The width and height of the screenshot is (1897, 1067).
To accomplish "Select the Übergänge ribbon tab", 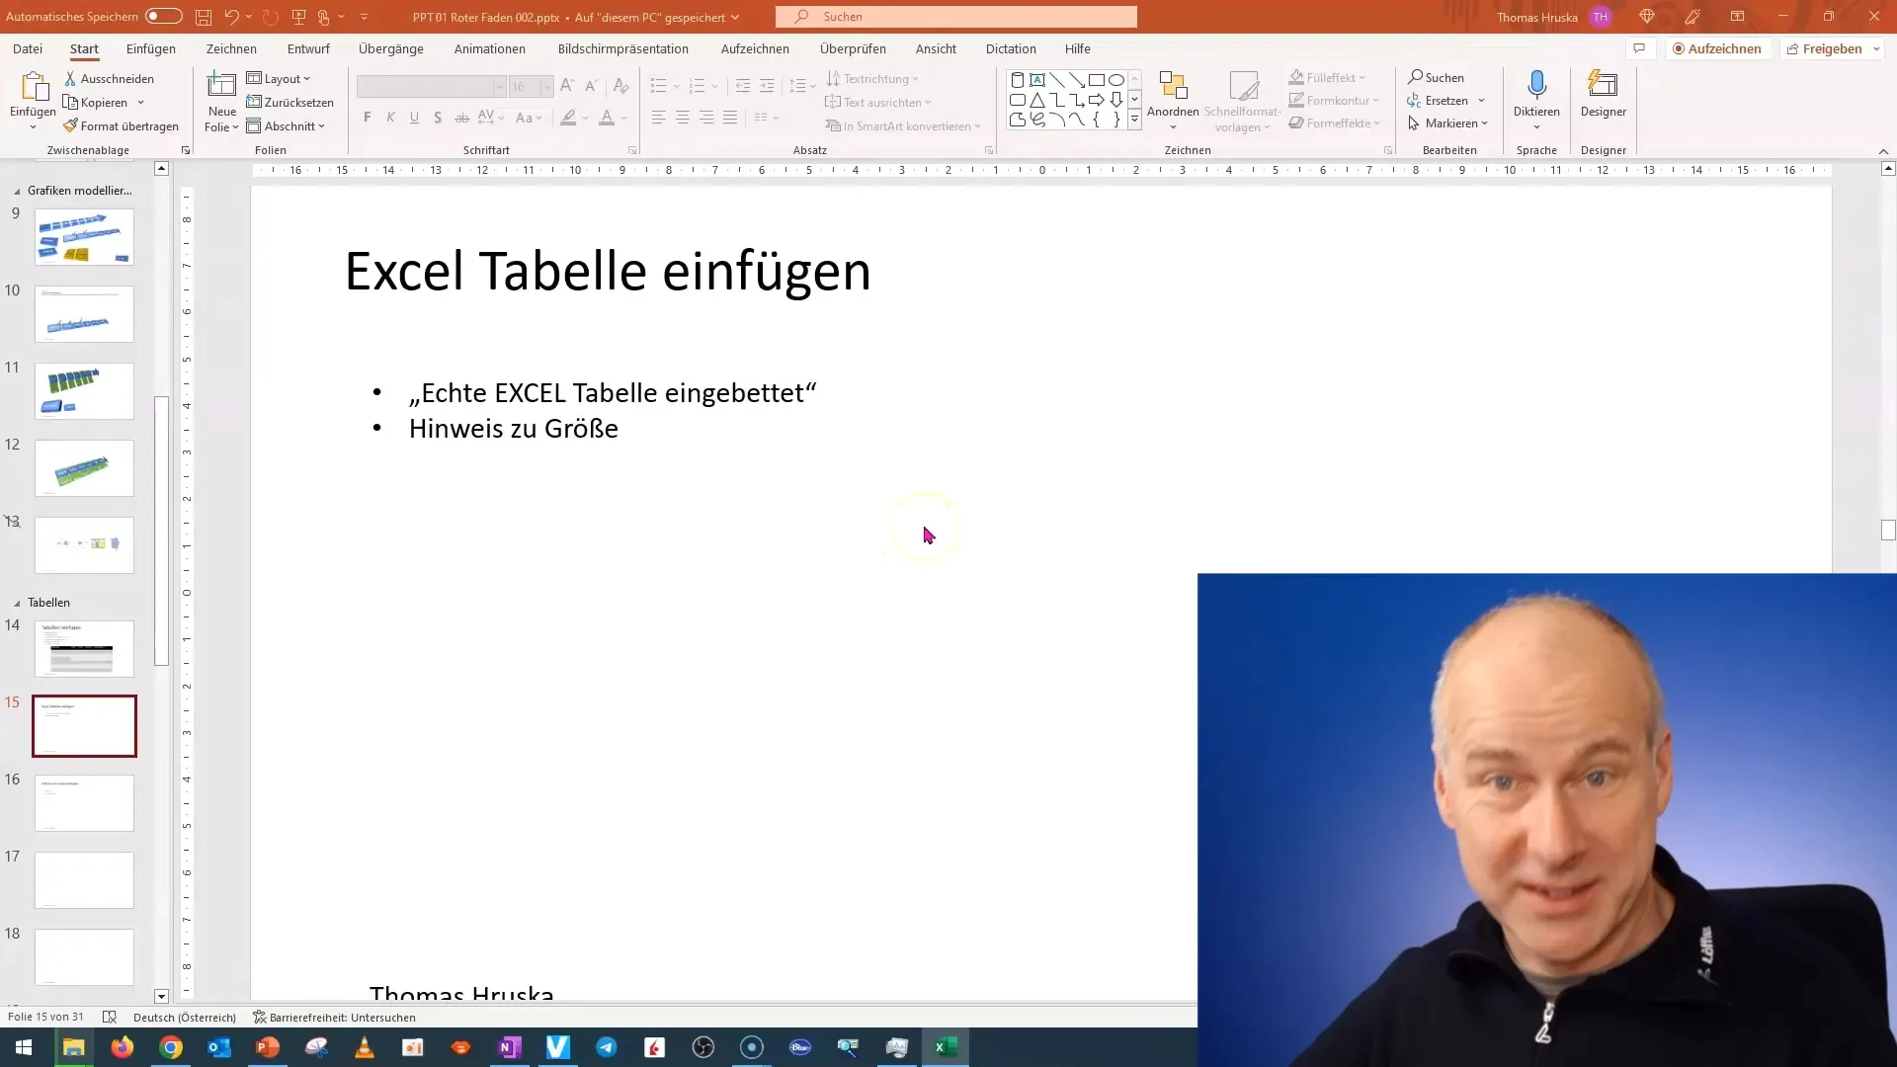I will coord(391,48).
